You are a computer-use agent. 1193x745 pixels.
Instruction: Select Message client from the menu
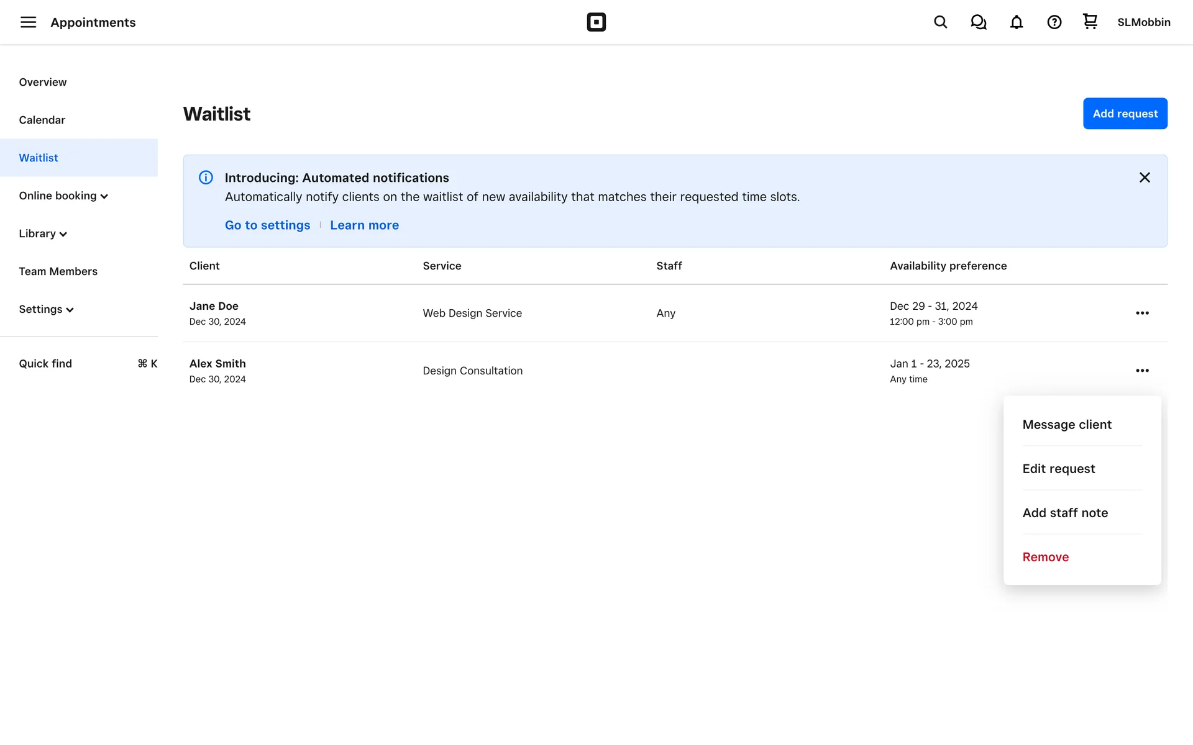[1066, 425]
